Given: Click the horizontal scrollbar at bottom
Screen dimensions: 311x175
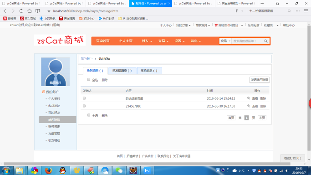Looking at the screenshot, I should pos(147,164).
